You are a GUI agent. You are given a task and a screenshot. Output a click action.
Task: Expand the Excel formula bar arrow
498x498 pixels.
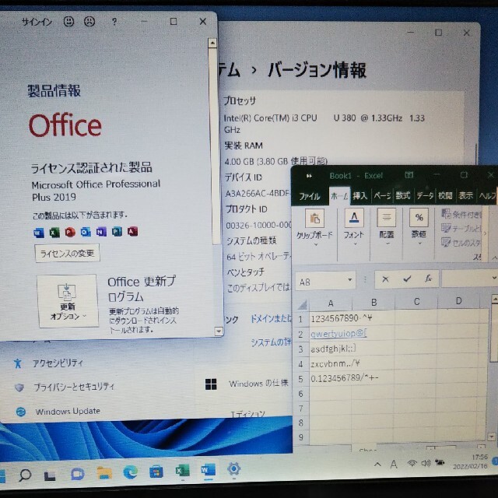[x=494, y=278]
